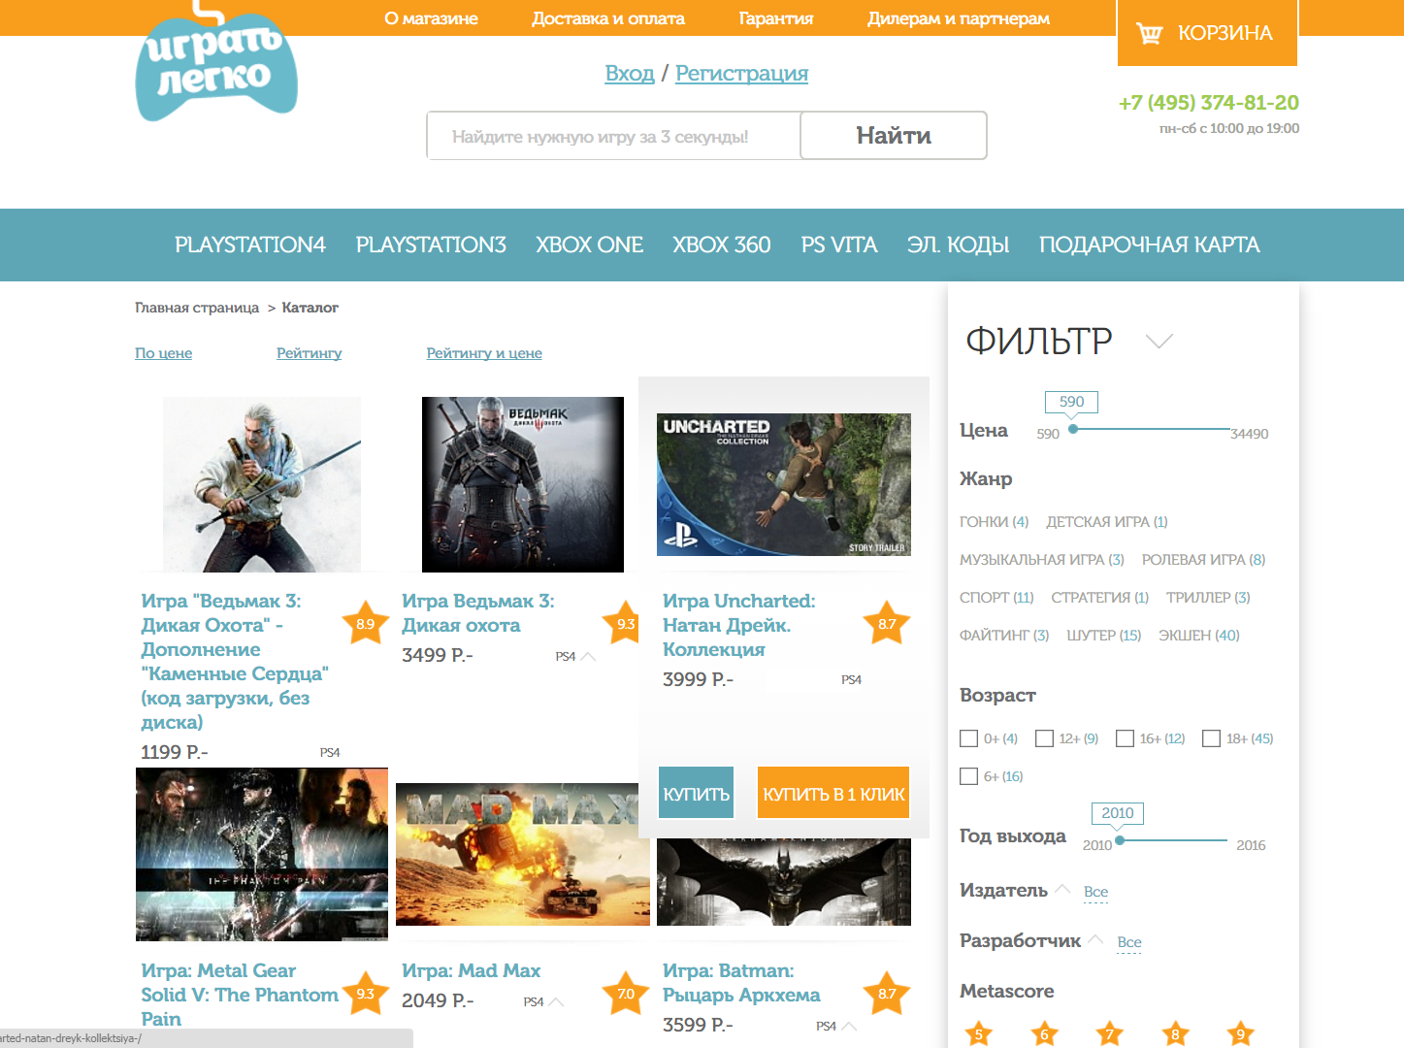Check the 12+ age filter
Viewport: 1404px width, 1048px height.
point(1044,738)
